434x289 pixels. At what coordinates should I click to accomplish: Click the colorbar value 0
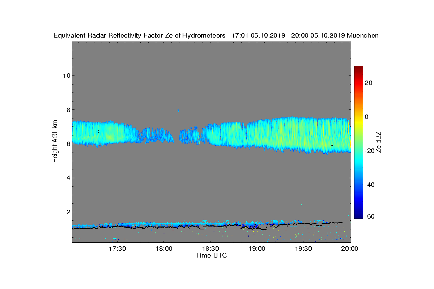click(367, 117)
